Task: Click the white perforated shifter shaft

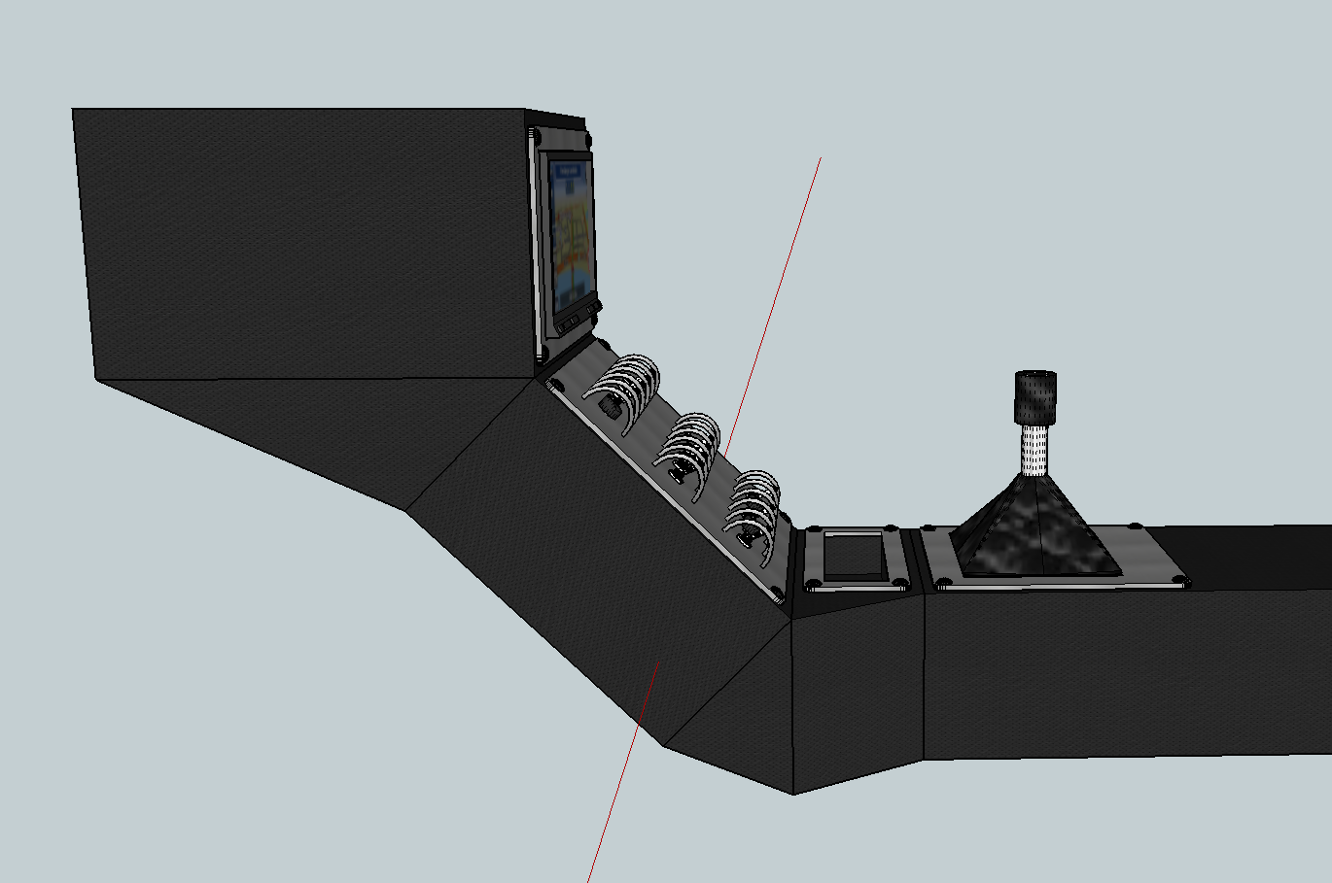Action: pos(1034,449)
